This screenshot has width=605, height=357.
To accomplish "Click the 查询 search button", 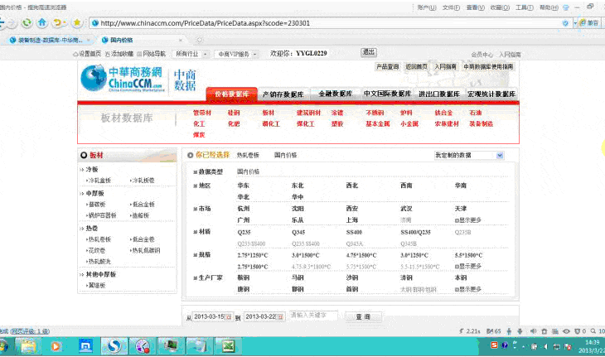I will pyautogui.click(x=362, y=317).
